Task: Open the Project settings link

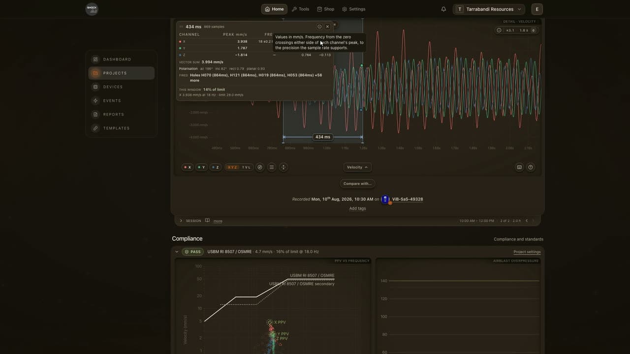Action: [x=527, y=252]
